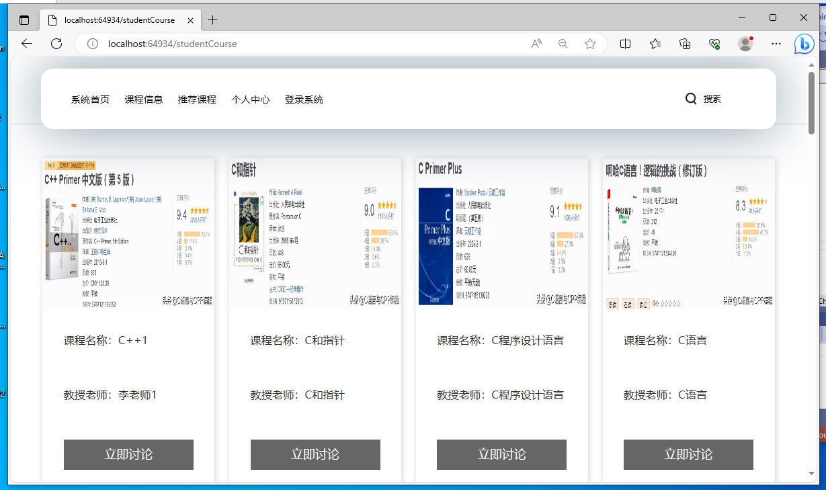The width and height of the screenshot is (826, 490).
Task: Click text 教授老师：C和指针
Action: [x=298, y=395]
